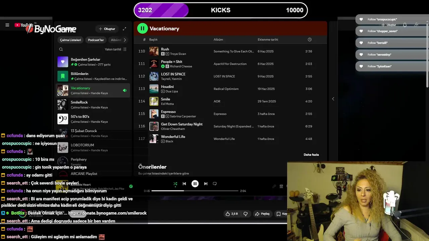Sort tracks by the Albüm column

click(x=218, y=39)
